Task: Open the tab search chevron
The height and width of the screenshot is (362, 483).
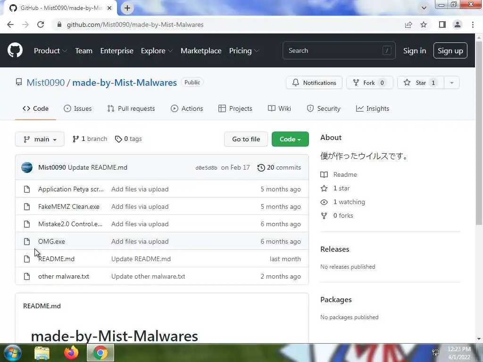Action: tap(424, 8)
